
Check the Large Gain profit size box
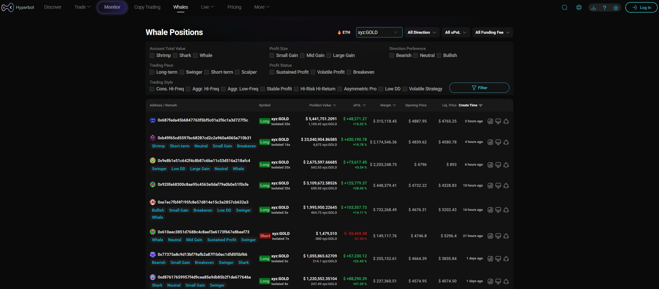(329, 56)
